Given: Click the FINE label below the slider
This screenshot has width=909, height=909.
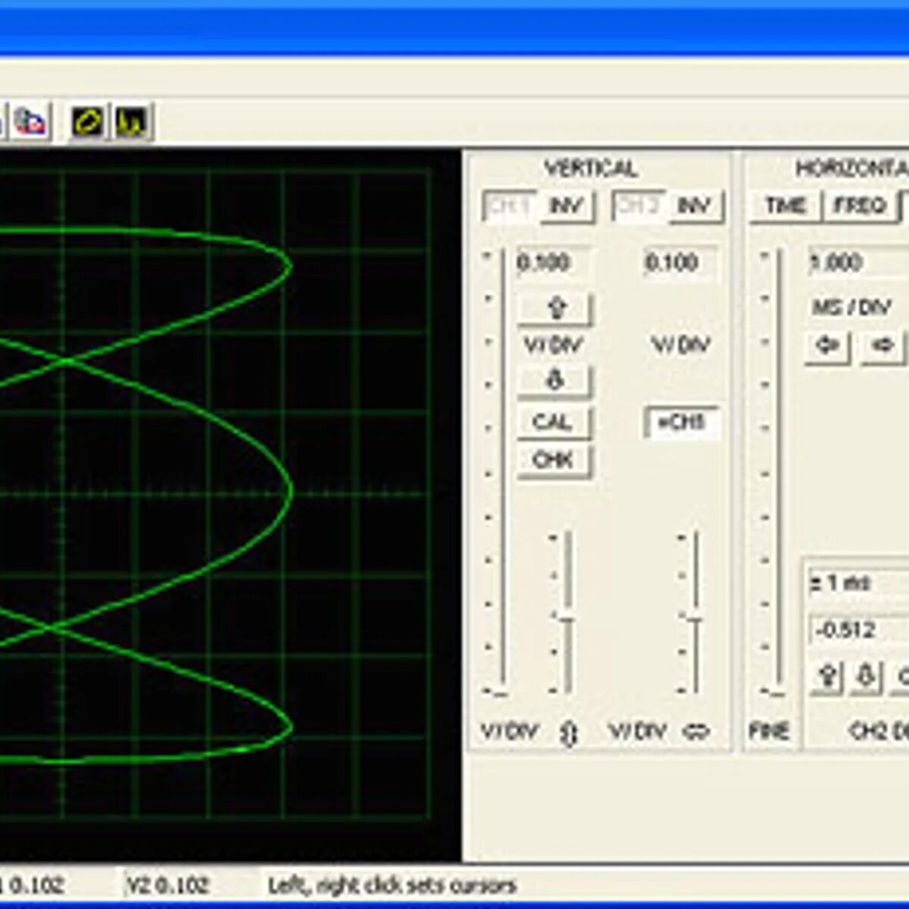Looking at the screenshot, I should tap(769, 731).
